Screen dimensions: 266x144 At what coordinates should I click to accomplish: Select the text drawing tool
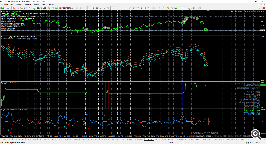coord(142,8)
